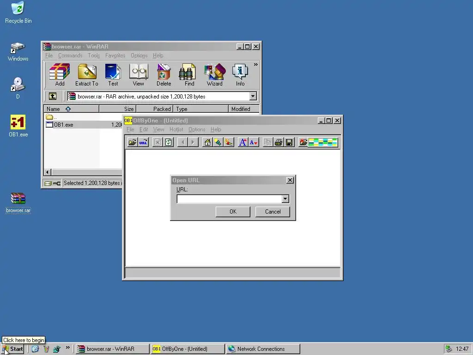Expand the Quick Launch overflow chevron

pyautogui.click(x=67, y=348)
